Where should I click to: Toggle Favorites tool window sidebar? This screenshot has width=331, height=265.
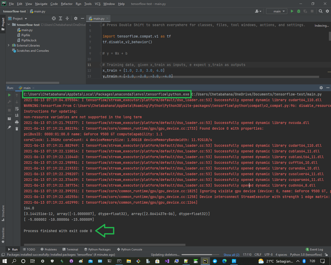click(x=3, y=235)
